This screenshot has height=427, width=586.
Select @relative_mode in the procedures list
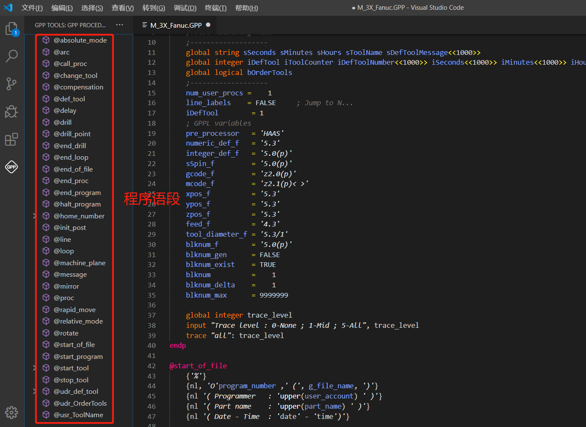(78, 321)
